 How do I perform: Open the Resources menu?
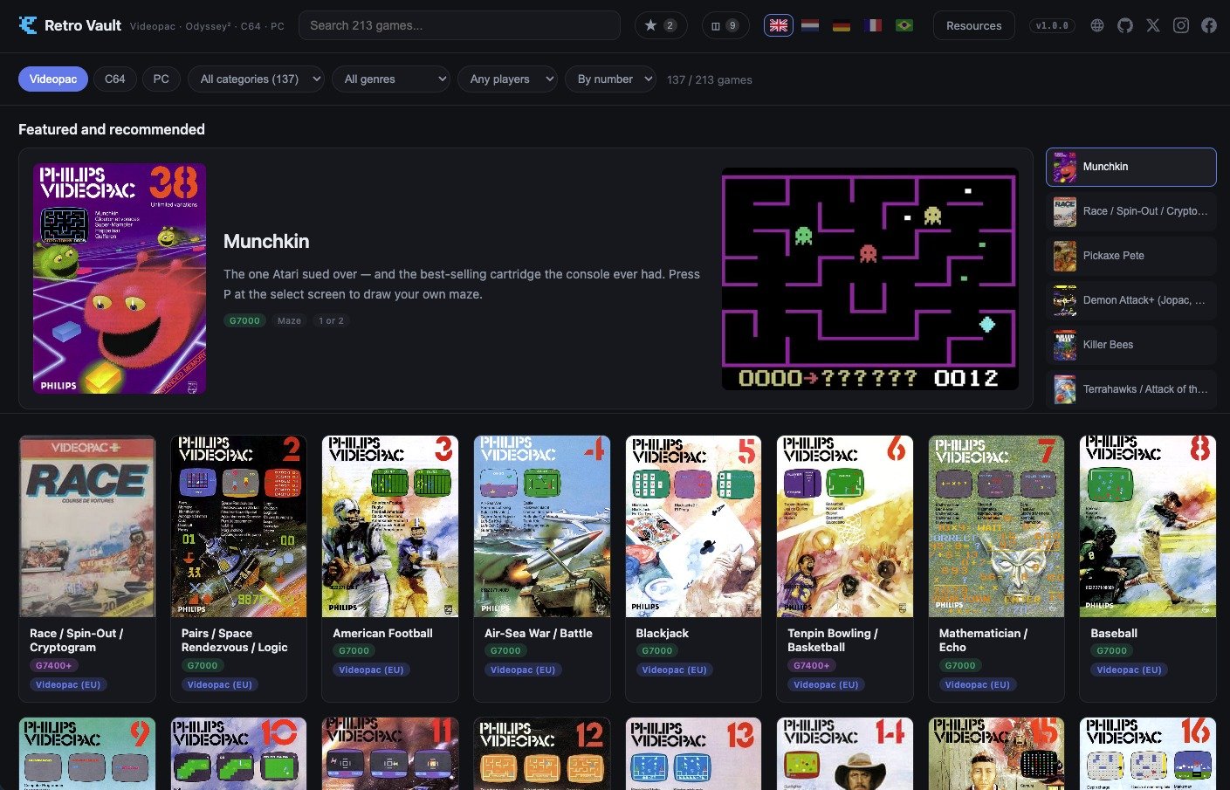pyautogui.click(x=974, y=25)
